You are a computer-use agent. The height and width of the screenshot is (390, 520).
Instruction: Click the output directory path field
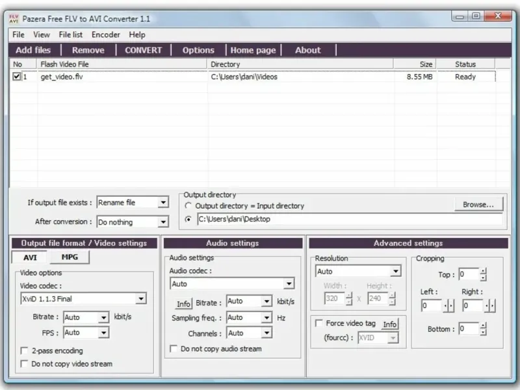coord(350,219)
